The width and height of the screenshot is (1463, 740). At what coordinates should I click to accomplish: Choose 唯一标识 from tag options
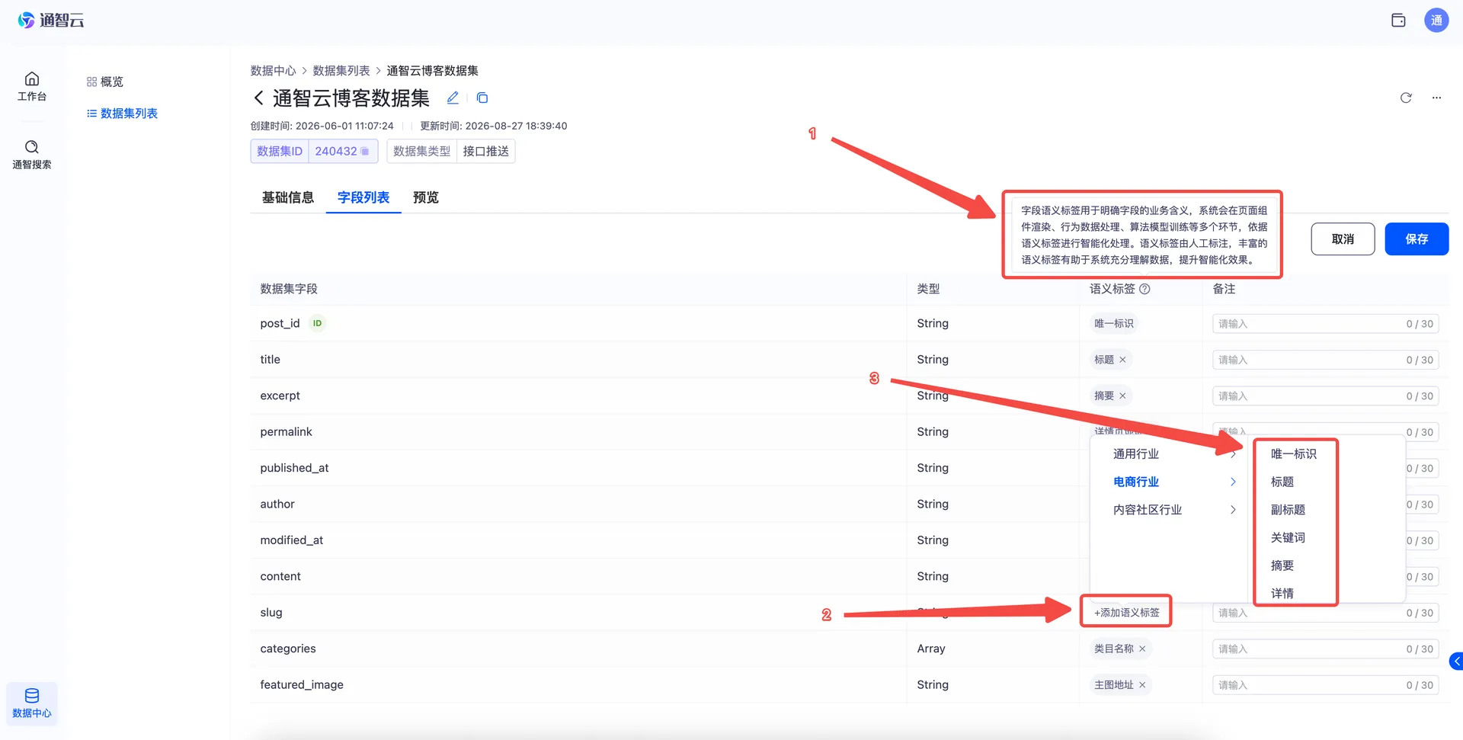1294,453
